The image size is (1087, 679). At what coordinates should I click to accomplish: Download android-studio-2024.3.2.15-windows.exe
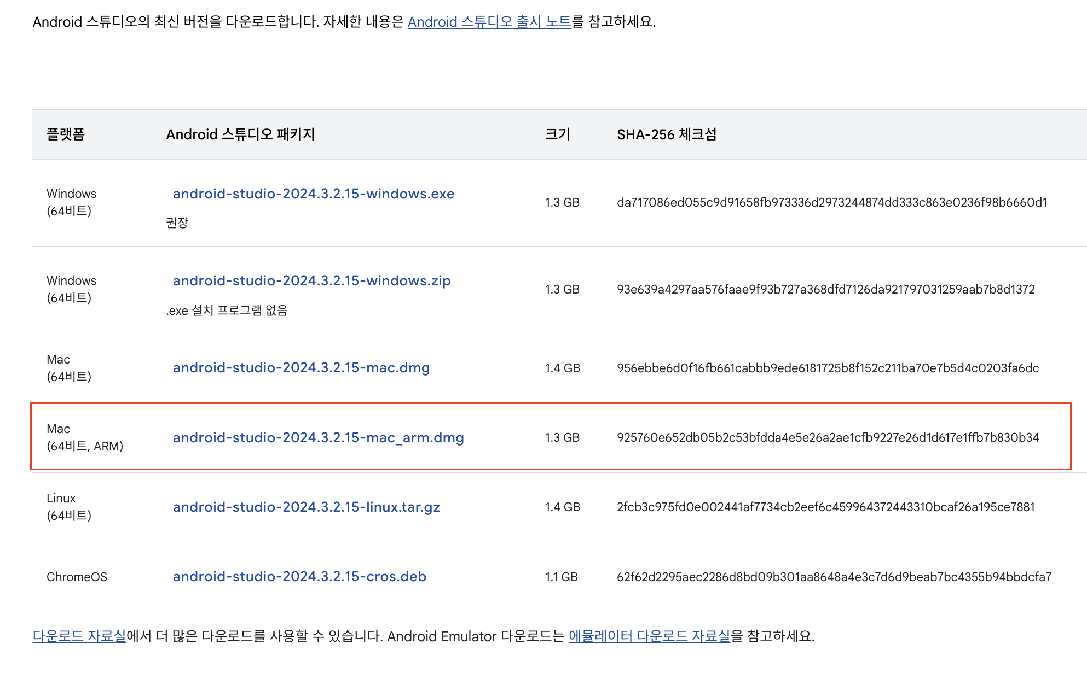coord(313,194)
